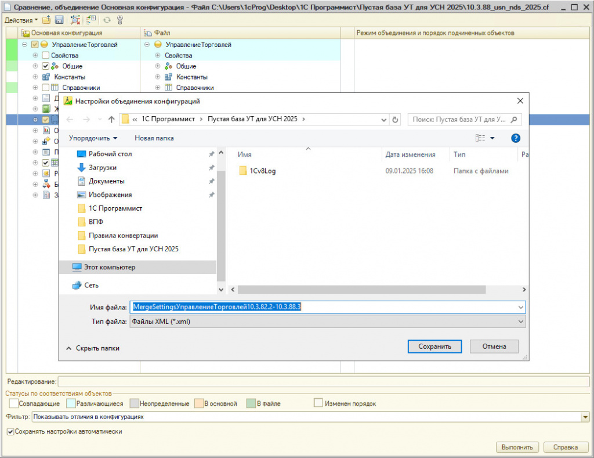The height and width of the screenshot is (458, 594).
Task: Toggle the Изменен порядок checkbox
Action: [318, 403]
